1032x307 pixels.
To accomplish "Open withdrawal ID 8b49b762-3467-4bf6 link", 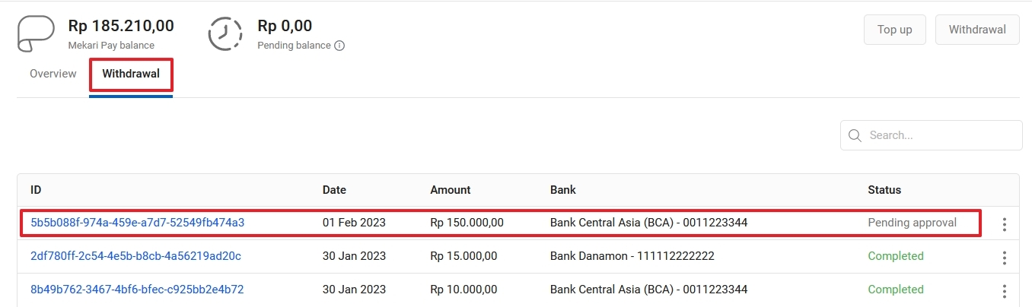I will click(137, 290).
